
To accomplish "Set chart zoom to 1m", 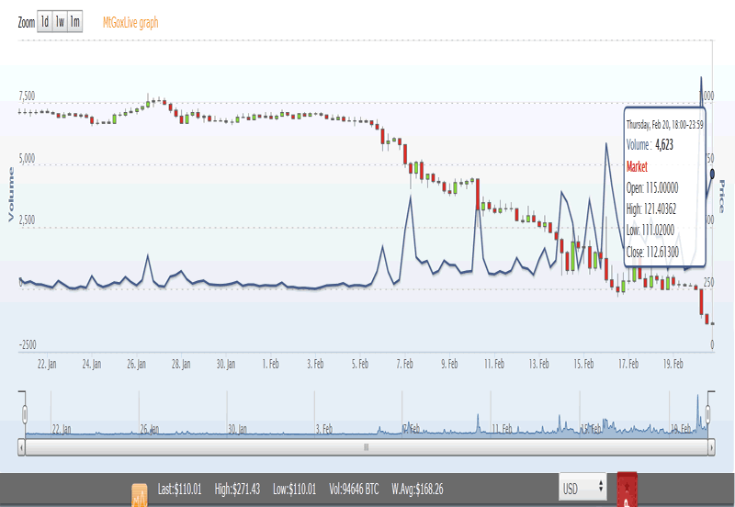I will coord(75,21).
